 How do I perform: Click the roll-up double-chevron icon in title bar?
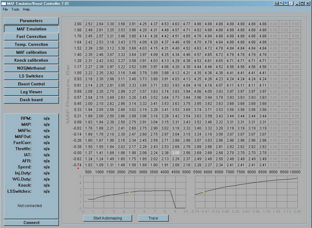point(291,3)
